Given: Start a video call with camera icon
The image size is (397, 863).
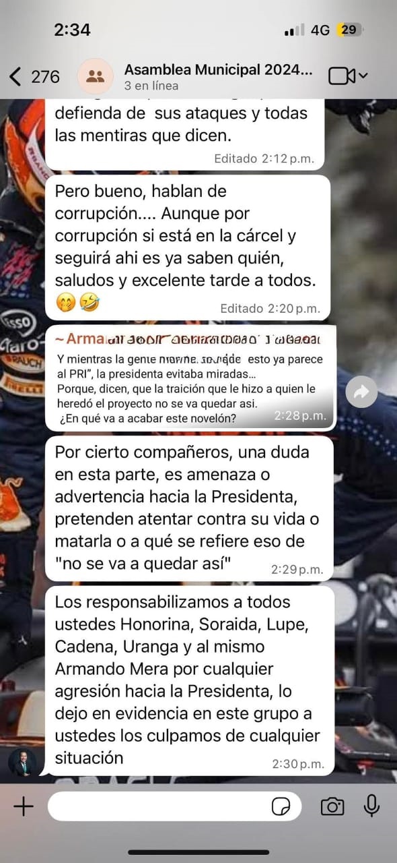Looking at the screenshot, I should [x=342, y=76].
